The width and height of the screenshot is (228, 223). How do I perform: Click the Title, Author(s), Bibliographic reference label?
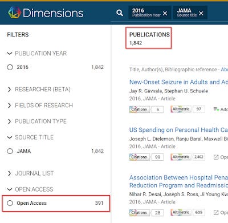[173, 70]
